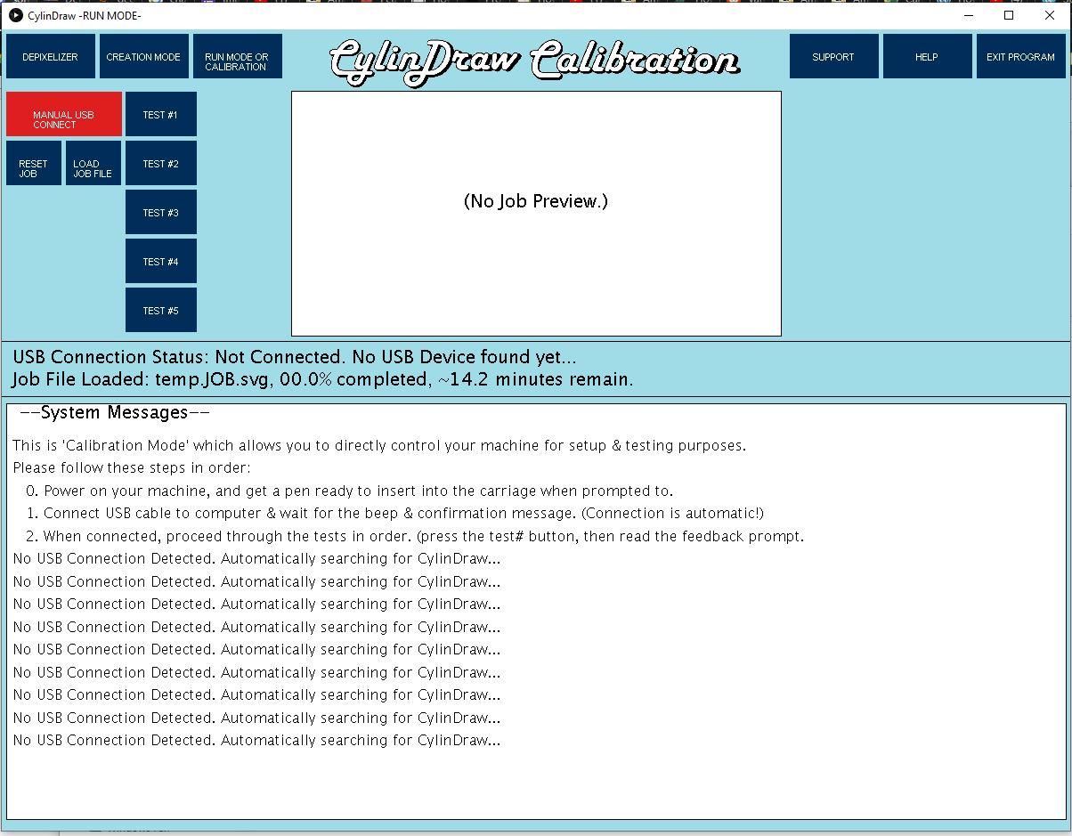Image resolution: width=1072 pixels, height=836 pixels.
Task: Open the Depixelizer mode
Action: [50, 55]
